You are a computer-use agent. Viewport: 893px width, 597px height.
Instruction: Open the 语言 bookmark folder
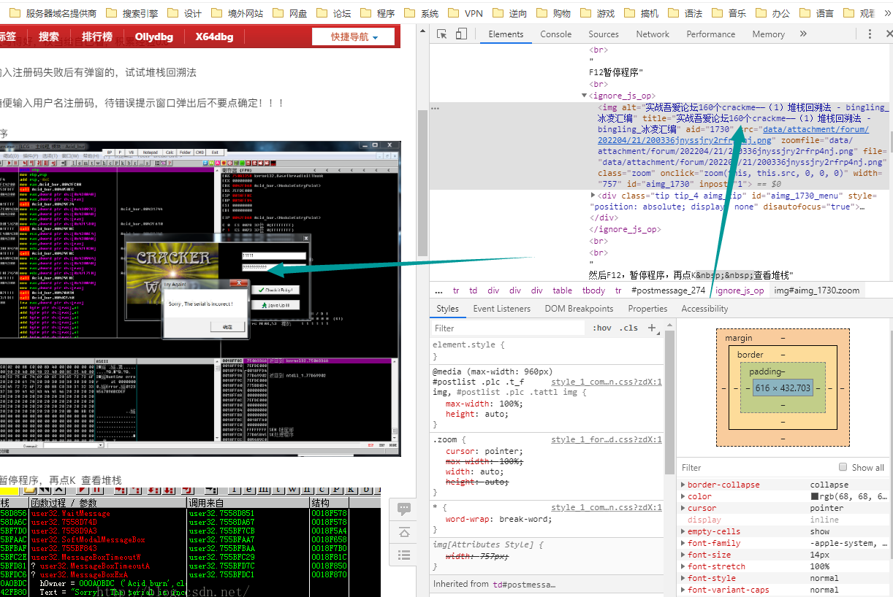[816, 13]
